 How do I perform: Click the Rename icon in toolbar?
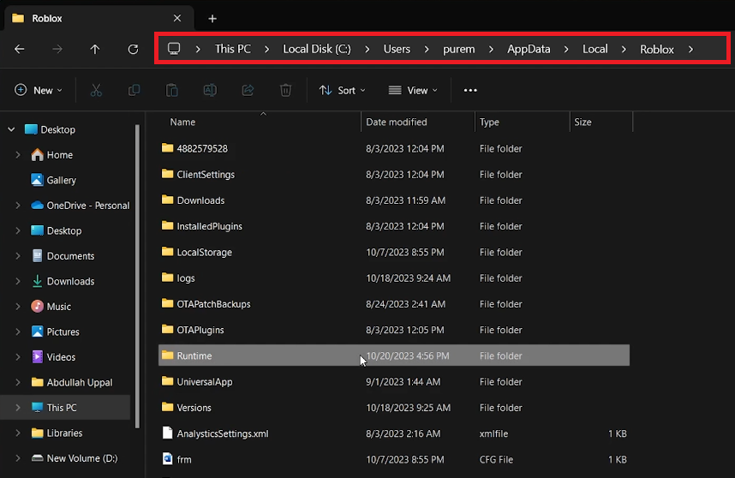coord(210,90)
